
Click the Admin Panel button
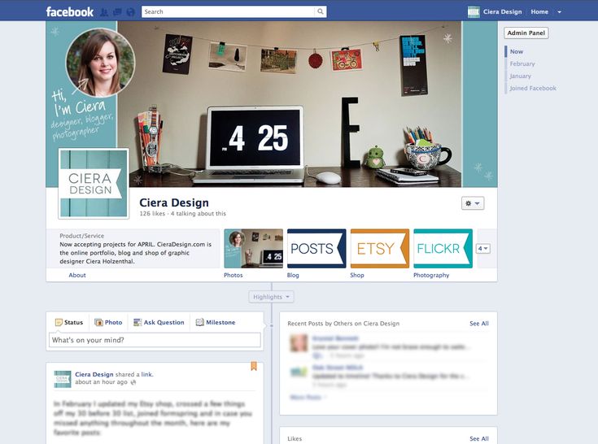526,33
